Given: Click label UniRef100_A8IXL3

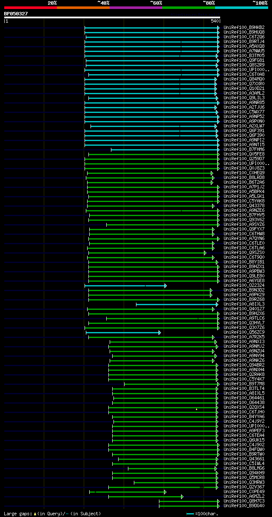Looking at the screenshot, I should (244, 304).
